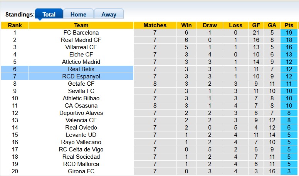
Task: Click the Matches column header
Action: coord(155,25)
